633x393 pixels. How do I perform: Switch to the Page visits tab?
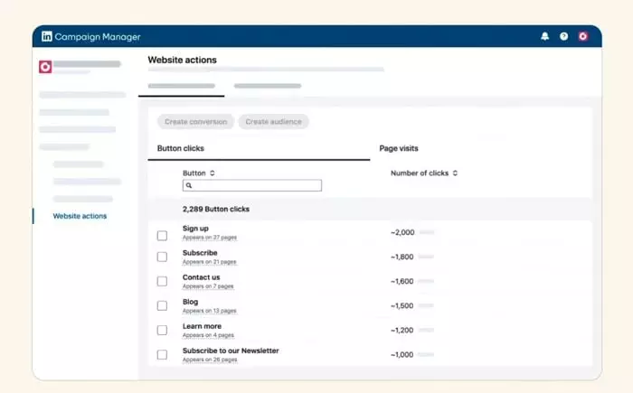(399, 148)
